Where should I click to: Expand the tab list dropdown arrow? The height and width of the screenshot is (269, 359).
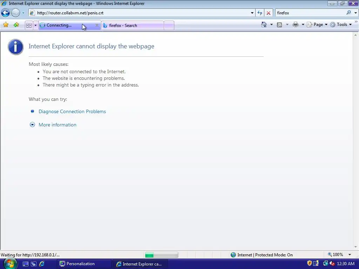[35, 25]
